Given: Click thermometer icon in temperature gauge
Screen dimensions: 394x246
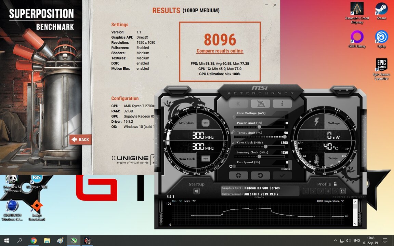Looking at the screenshot, I should point(316,159).
